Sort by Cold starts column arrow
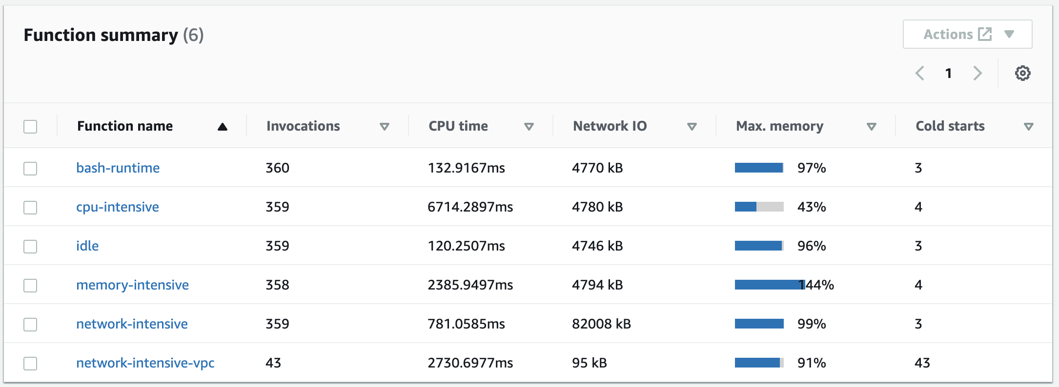Image resolution: width=1059 pixels, height=387 pixels. pos(1028,127)
